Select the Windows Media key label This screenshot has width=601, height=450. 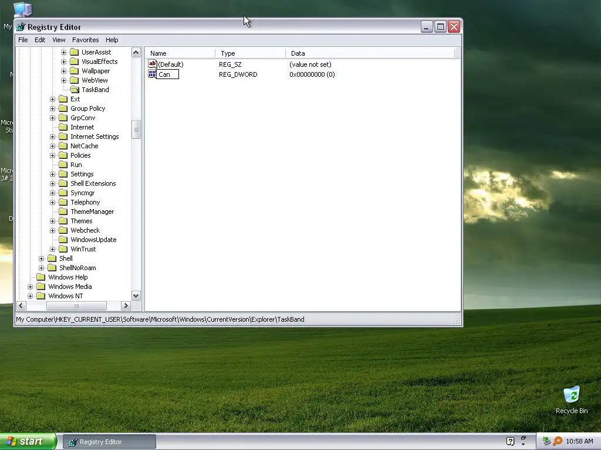(70, 287)
